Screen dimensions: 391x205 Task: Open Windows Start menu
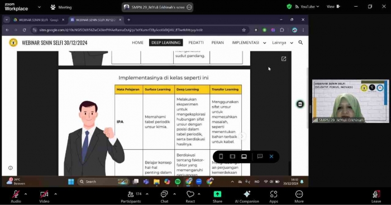coord(71,182)
